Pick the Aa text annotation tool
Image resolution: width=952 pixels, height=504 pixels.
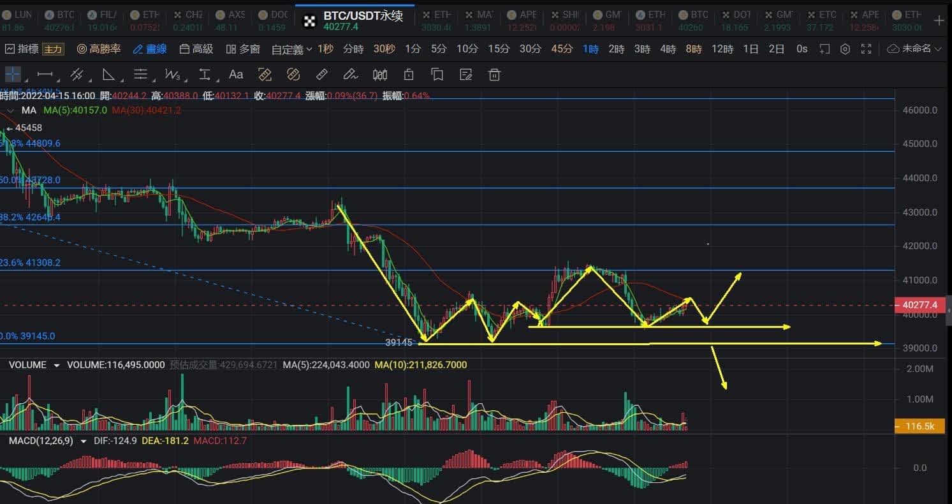tap(236, 75)
